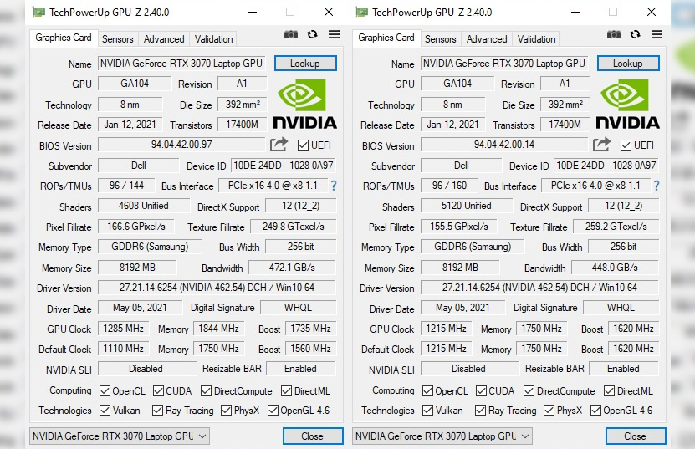Viewport: 695px width, 449px height.
Task: Click Release Date Jan 12, 2021 left window
Action: [130, 125]
